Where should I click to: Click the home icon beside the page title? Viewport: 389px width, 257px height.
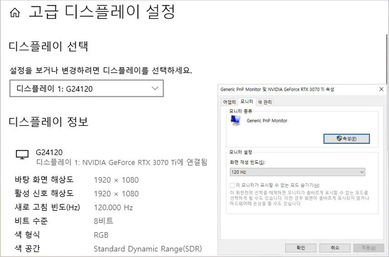pyautogui.click(x=15, y=13)
